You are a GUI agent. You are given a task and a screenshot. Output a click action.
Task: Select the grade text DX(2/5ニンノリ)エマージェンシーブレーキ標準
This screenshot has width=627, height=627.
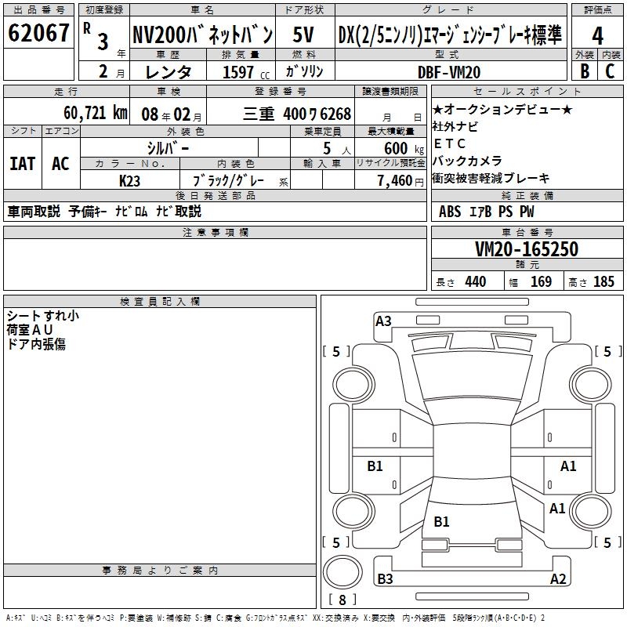450,34
